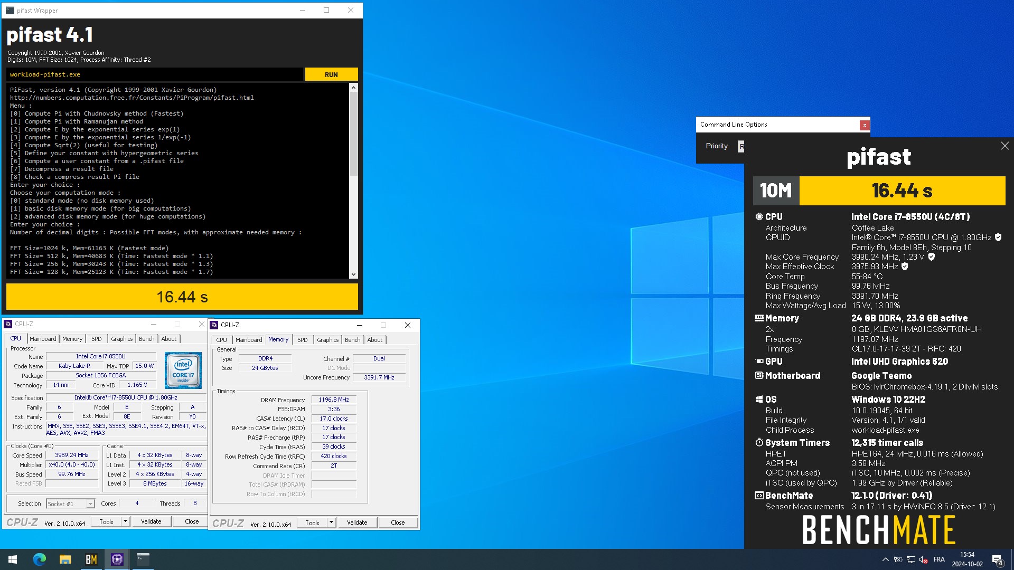This screenshot has height=570, width=1014.
Task: Click the Memory section icon in BenchMate panel
Action: point(759,318)
